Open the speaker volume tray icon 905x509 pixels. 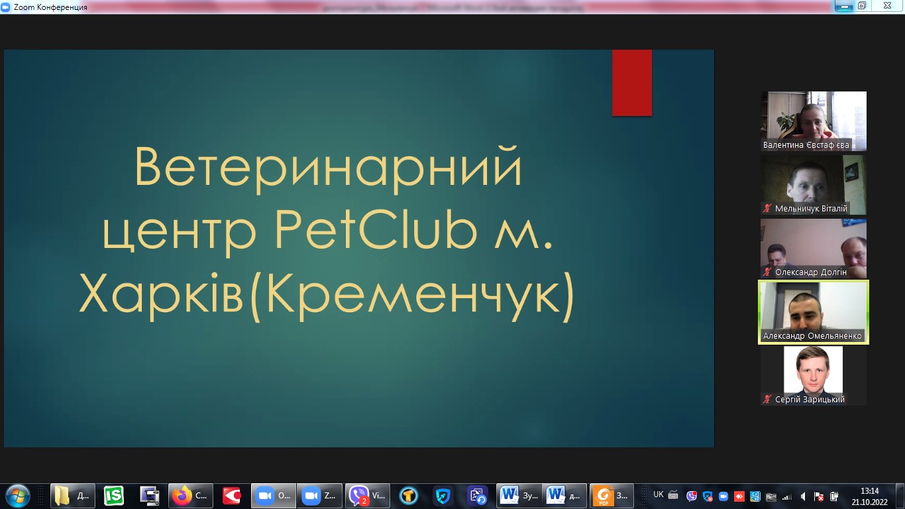click(x=803, y=496)
